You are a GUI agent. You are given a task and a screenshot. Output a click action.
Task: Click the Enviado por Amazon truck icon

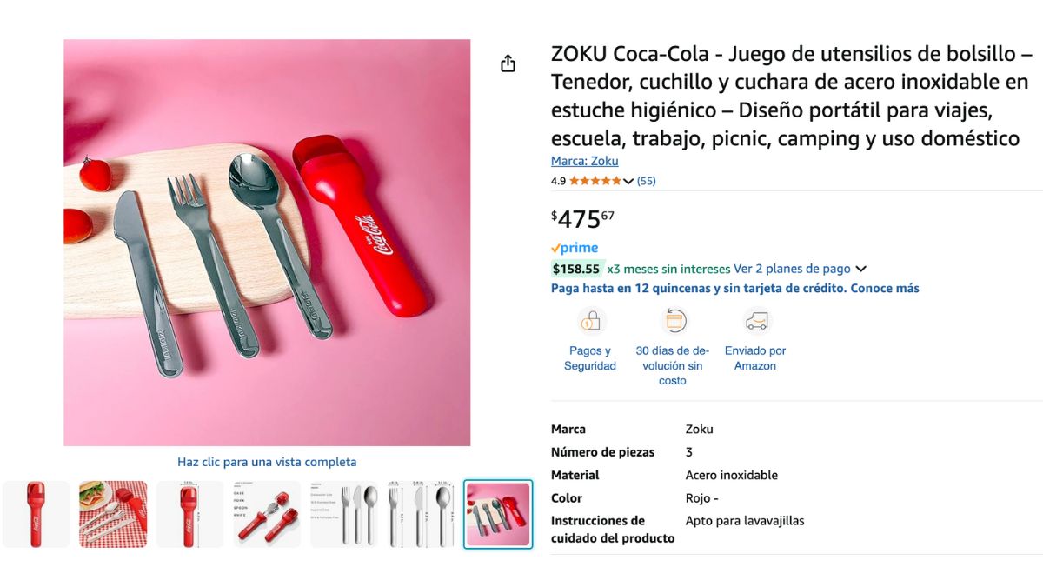[755, 322]
